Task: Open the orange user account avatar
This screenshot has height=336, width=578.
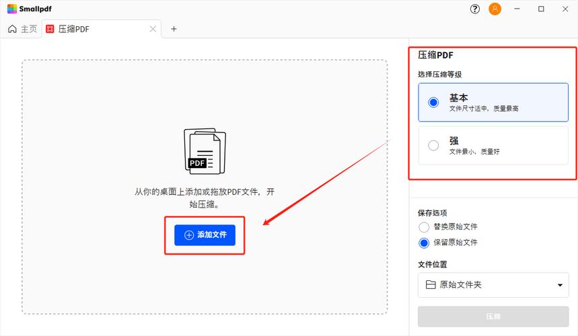Action: [495, 9]
